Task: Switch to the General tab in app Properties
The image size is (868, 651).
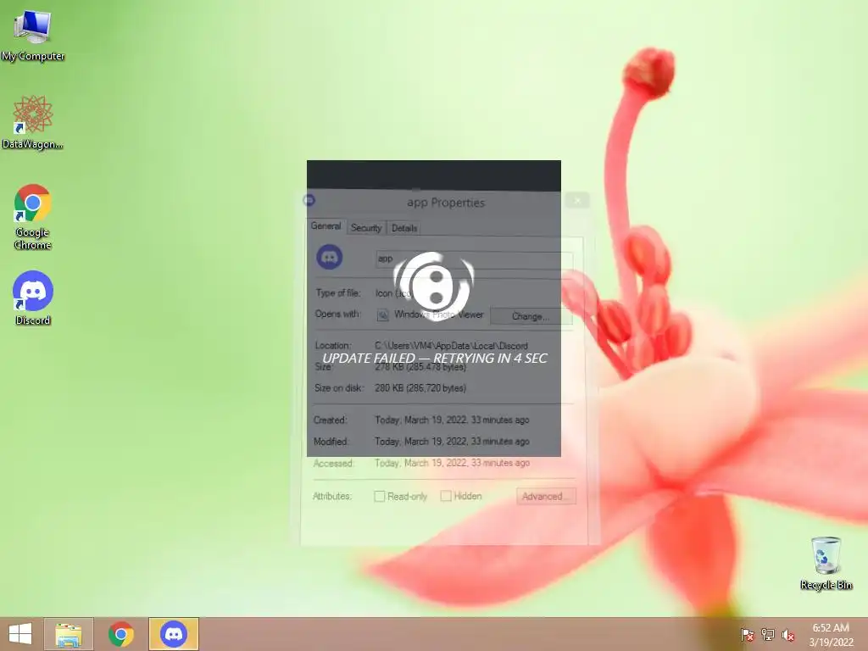Action: tap(325, 226)
